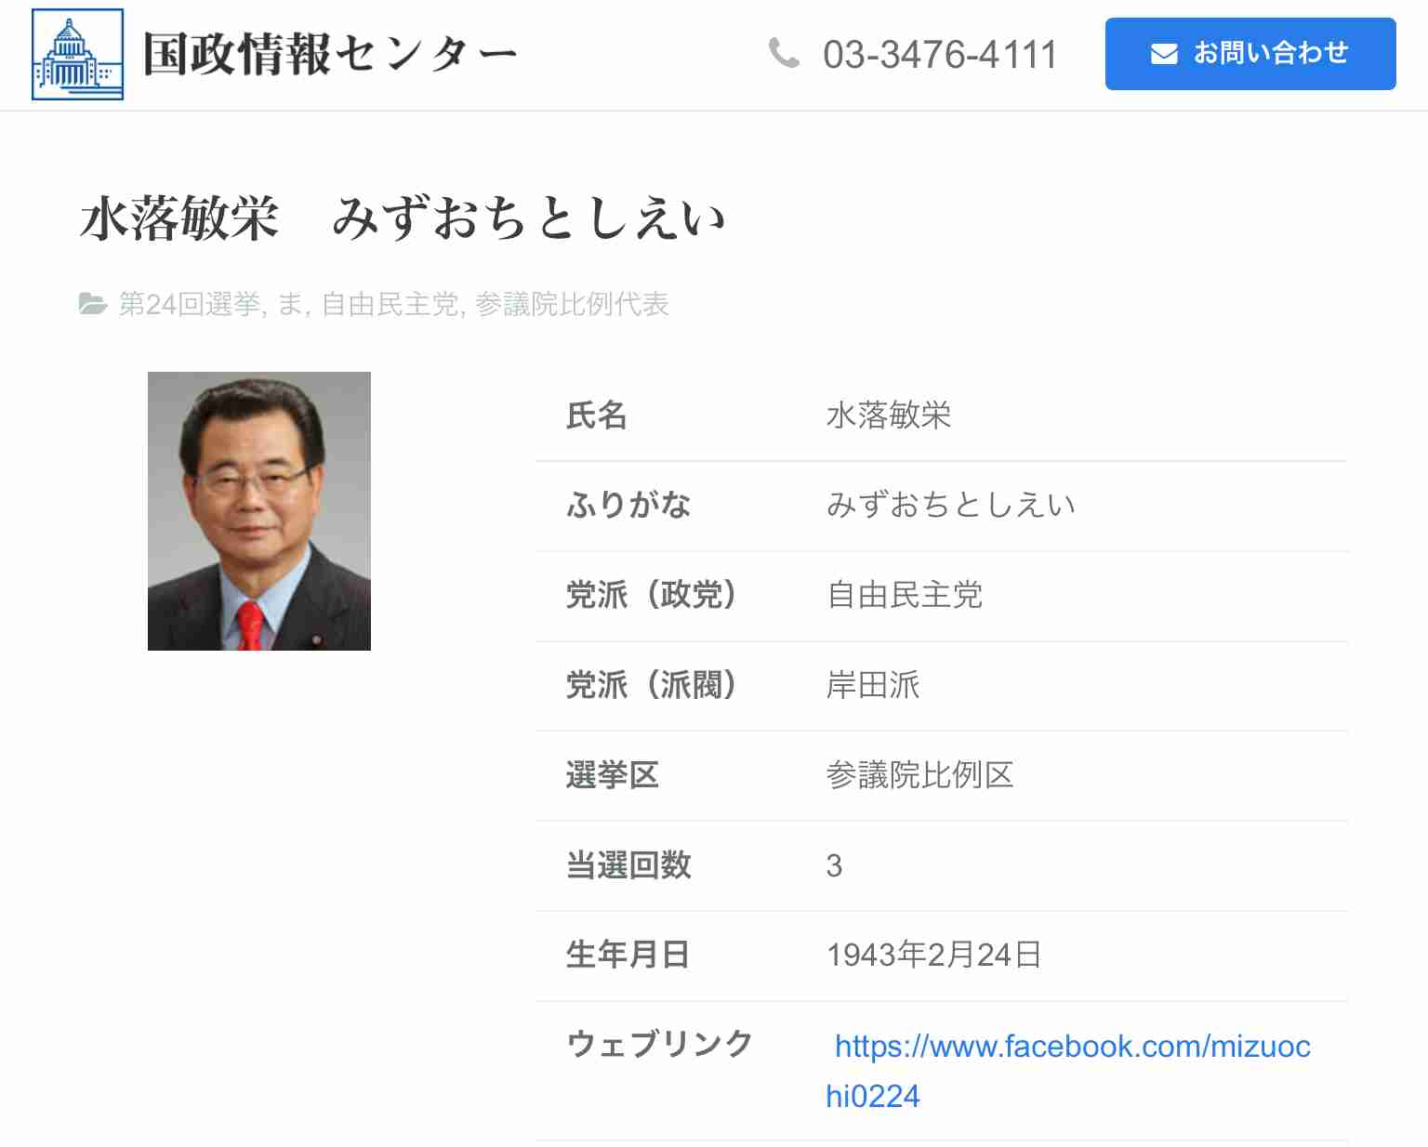
Task: Click the 党派（派閥） row label
Action: point(651,685)
